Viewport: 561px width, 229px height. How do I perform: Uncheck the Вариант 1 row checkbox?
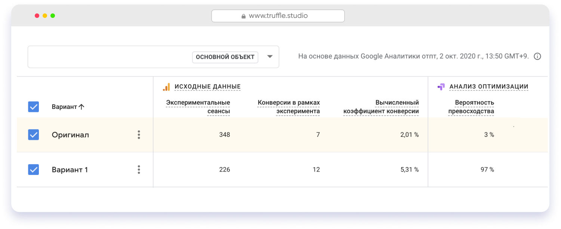pyautogui.click(x=34, y=170)
